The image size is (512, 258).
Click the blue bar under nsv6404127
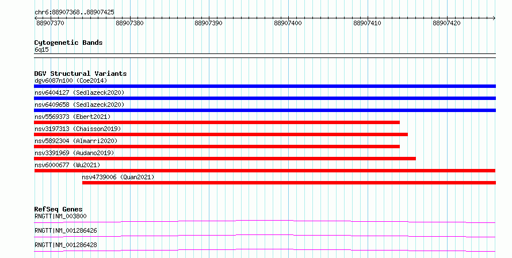[x=265, y=98]
